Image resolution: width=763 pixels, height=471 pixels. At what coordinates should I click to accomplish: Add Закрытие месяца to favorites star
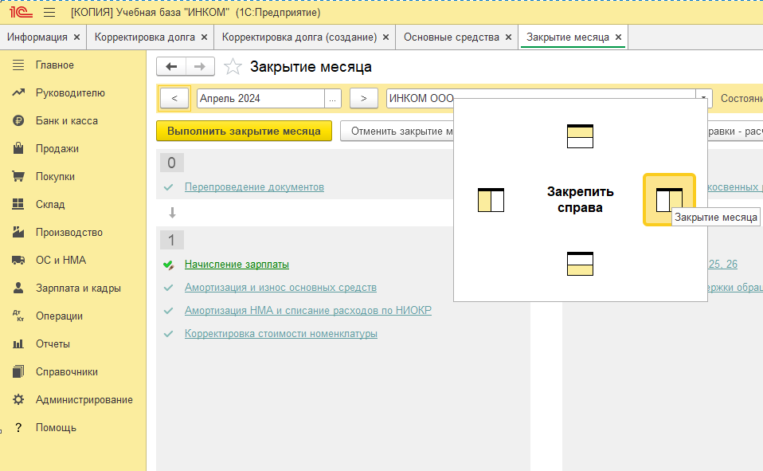tap(233, 67)
